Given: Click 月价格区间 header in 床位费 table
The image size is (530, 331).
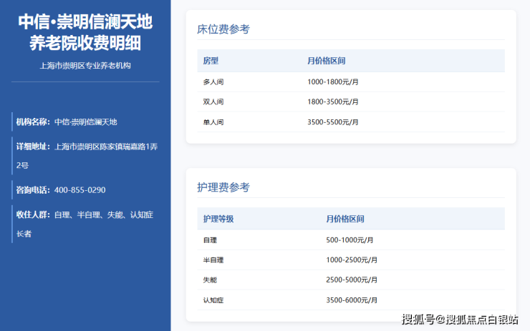Looking at the screenshot, I should click(326, 61).
